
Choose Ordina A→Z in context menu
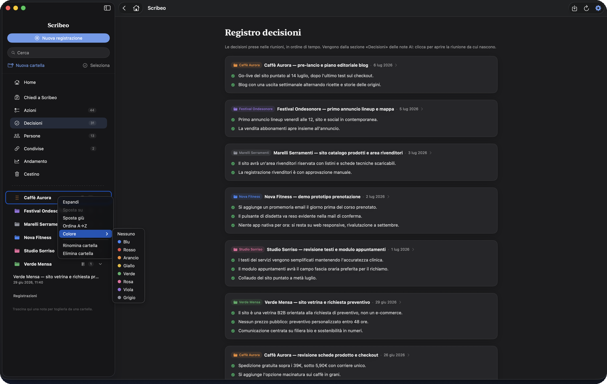[85, 226]
